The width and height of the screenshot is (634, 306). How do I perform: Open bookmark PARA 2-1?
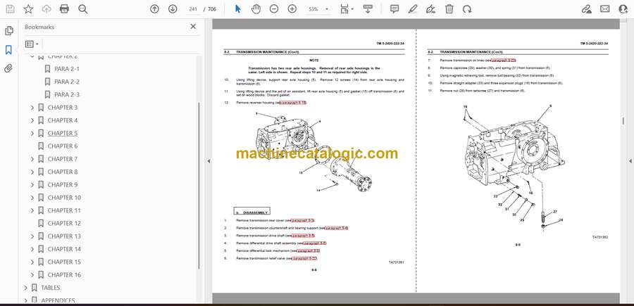(x=67, y=69)
